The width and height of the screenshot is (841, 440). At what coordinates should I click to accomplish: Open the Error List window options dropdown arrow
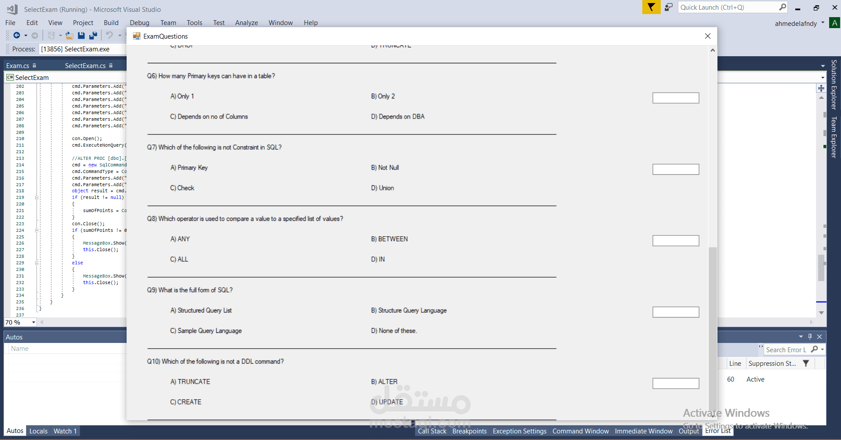(801, 337)
